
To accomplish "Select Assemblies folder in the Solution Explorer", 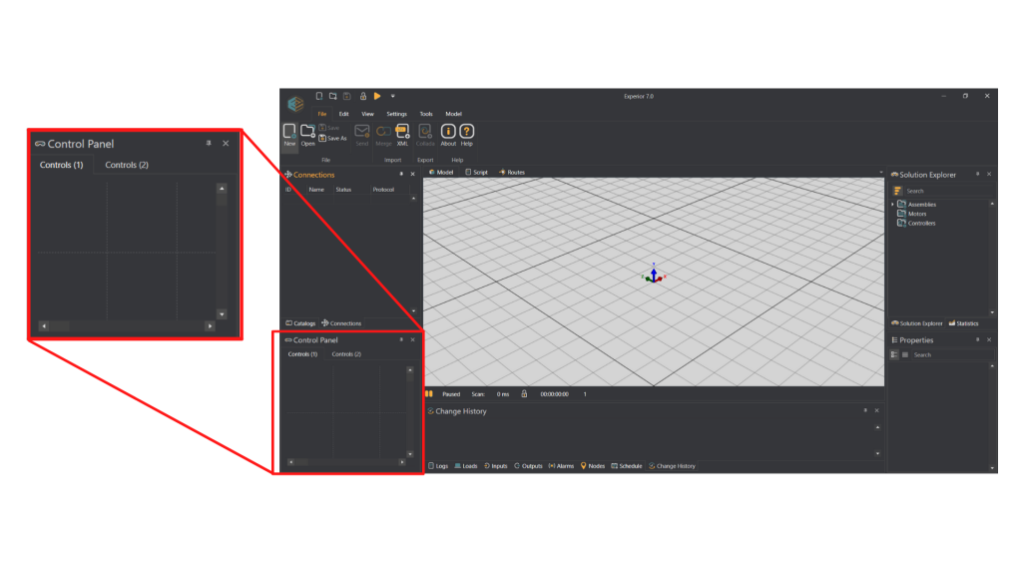I will (x=917, y=205).
